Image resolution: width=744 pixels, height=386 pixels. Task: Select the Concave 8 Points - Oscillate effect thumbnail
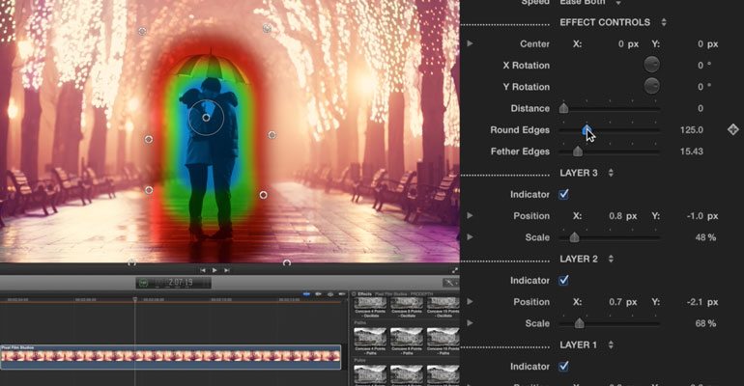pyautogui.click(x=406, y=303)
